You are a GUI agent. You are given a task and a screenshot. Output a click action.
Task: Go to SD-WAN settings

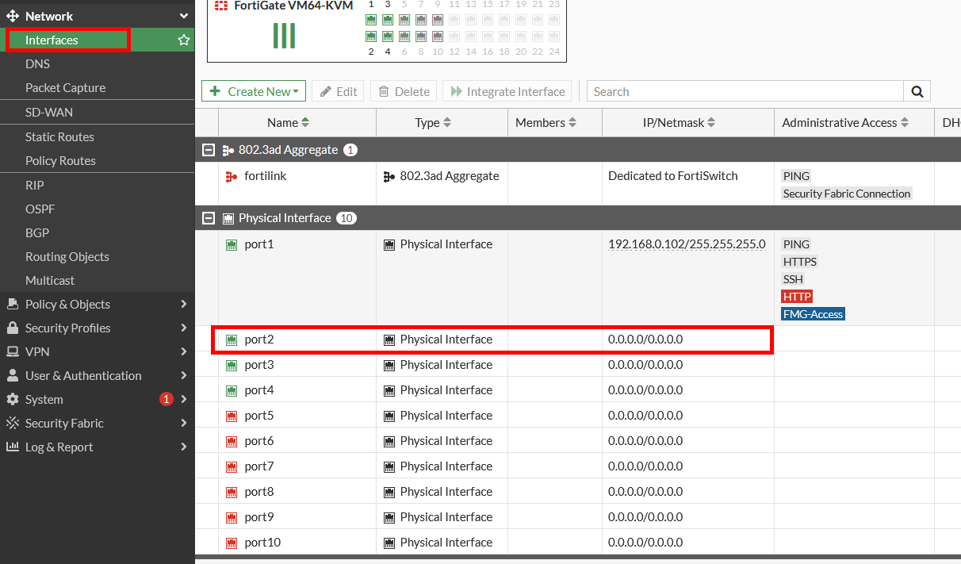coord(48,113)
